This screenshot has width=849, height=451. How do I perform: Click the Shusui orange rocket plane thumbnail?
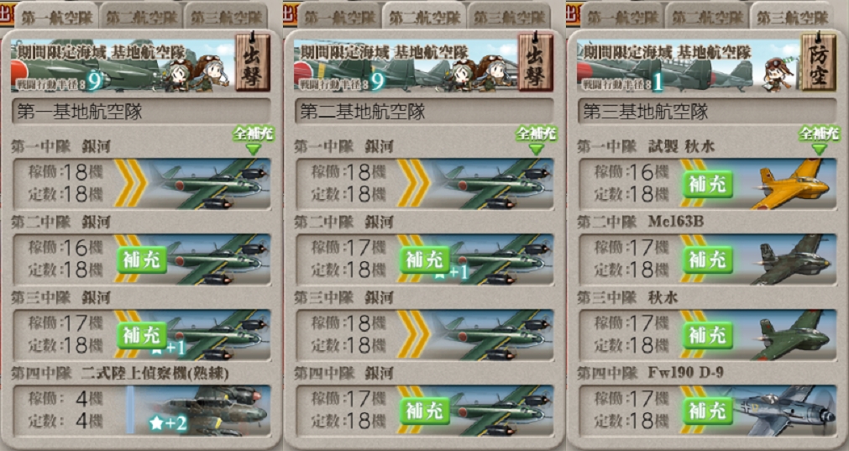coord(792,184)
